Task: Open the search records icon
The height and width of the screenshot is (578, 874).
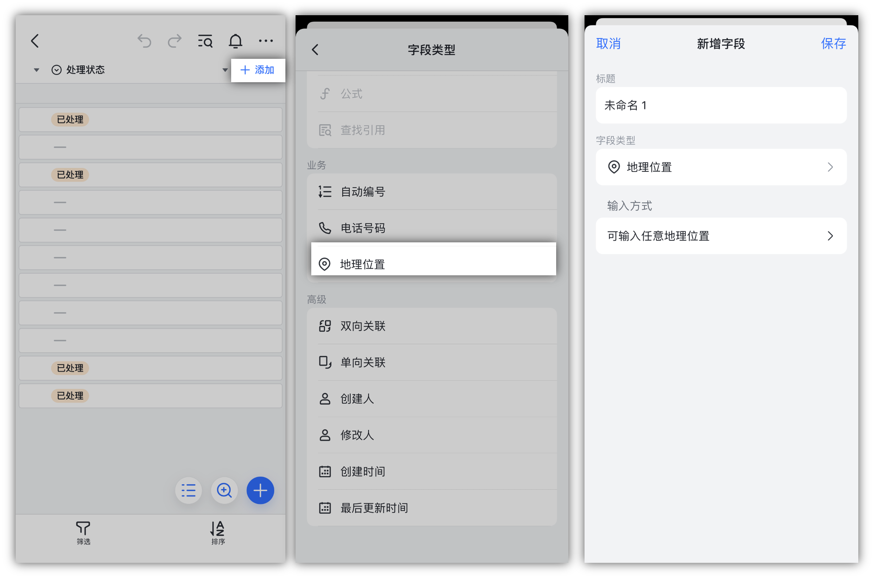Action: 205,41
